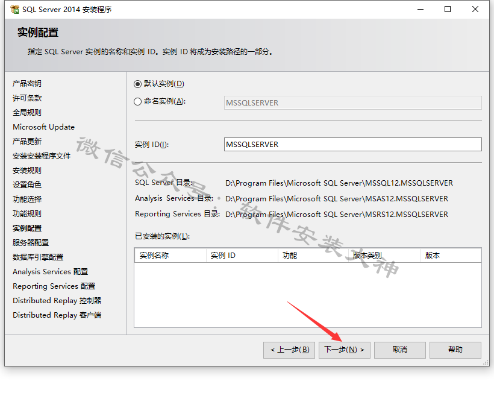
Task: Close the SQL Server setup window
Action: tap(475, 10)
